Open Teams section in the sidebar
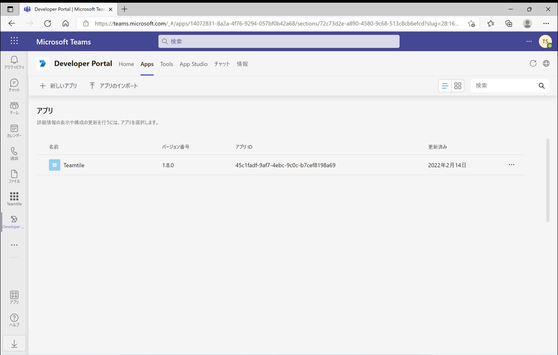 click(14, 108)
